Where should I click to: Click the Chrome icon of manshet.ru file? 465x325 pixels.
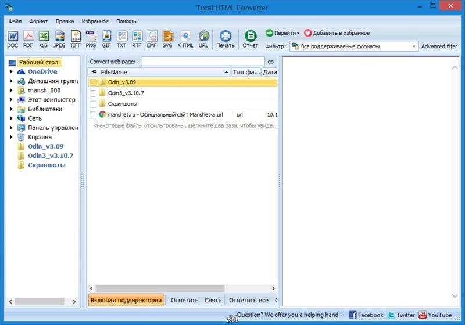[x=102, y=114]
